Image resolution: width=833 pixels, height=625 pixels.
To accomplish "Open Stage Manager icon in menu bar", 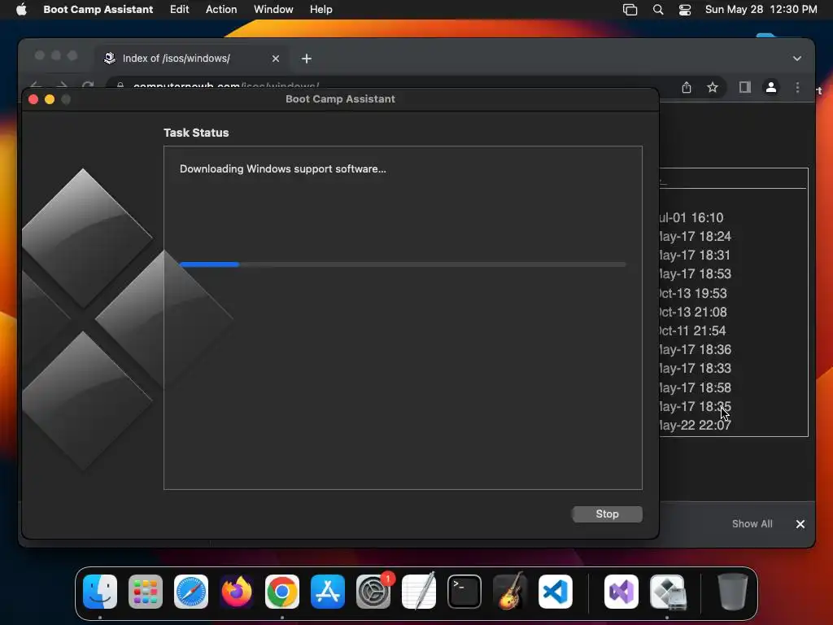I will (x=630, y=10).
